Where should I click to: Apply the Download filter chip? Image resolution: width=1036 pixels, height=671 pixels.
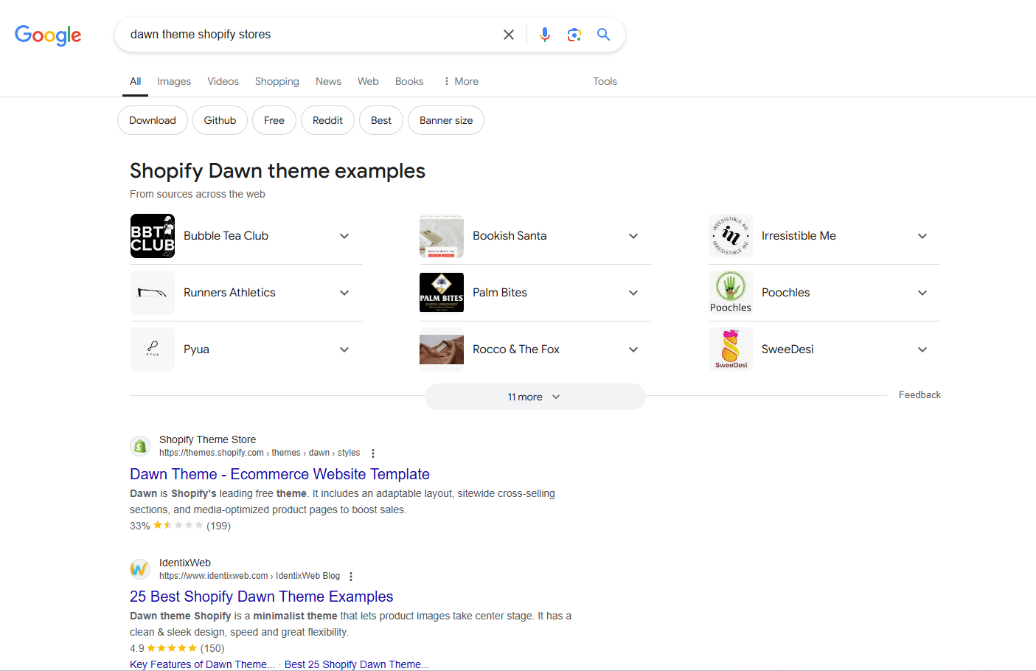pos(153,120)
